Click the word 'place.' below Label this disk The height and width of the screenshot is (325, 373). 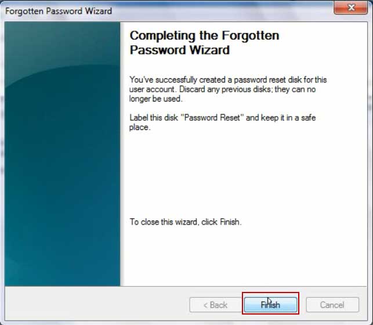coord(140,127)
